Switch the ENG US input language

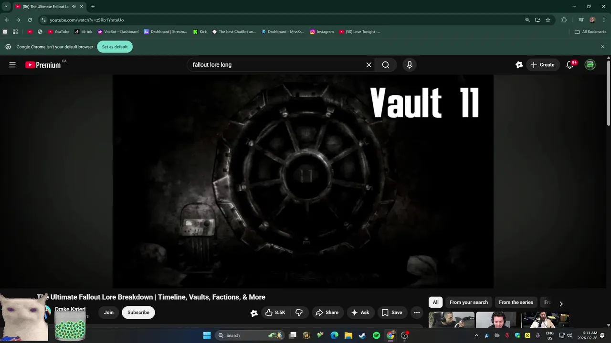[x=550, y=335]
